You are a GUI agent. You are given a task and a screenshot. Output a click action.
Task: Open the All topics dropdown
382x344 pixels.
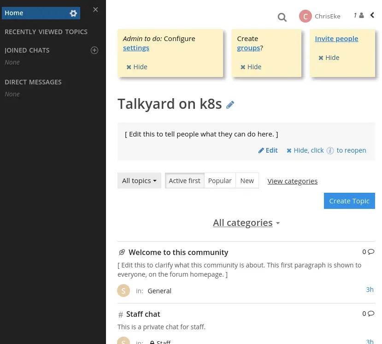click(x=139, y=181)
